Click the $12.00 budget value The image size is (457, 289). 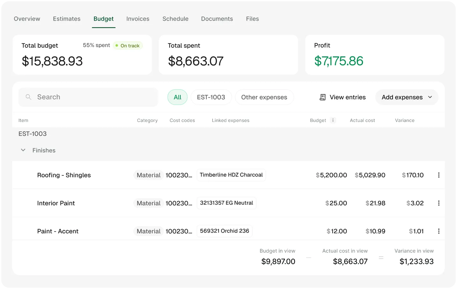(x=337, y=231)
